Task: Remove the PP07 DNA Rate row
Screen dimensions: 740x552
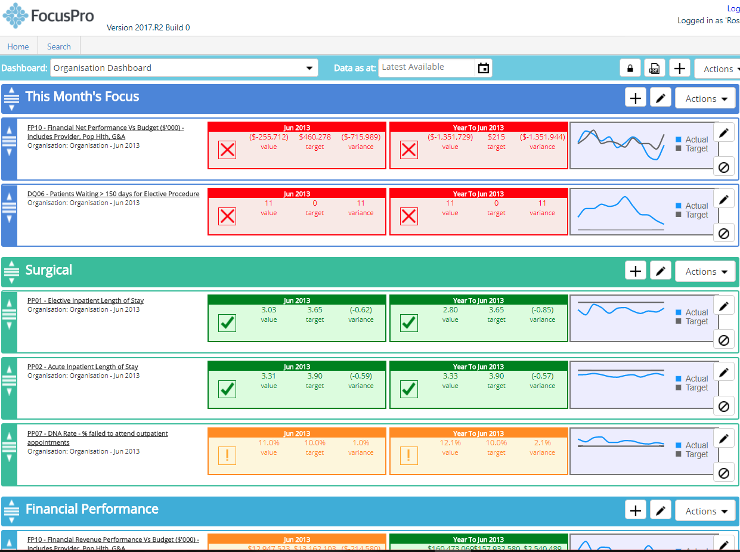Action: [x=724, y=473]
